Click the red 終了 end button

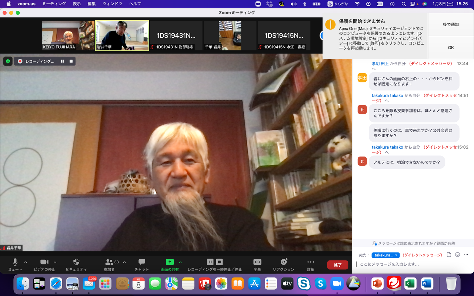point(338,265)
